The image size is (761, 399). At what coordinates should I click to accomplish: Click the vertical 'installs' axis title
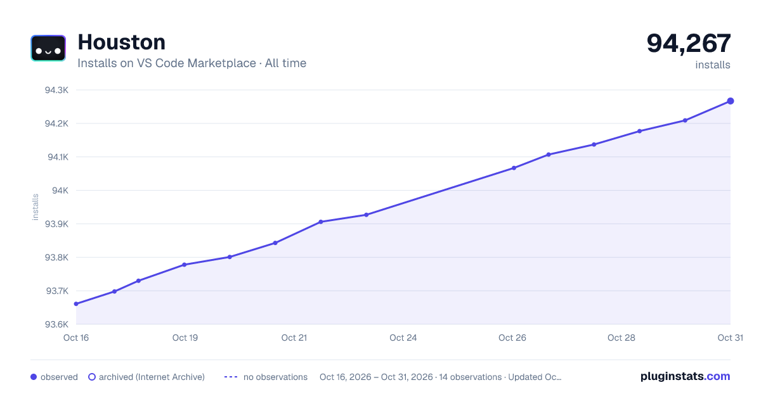[36, 207]
